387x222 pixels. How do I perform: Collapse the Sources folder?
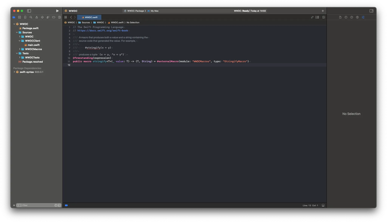pos(17,32)
